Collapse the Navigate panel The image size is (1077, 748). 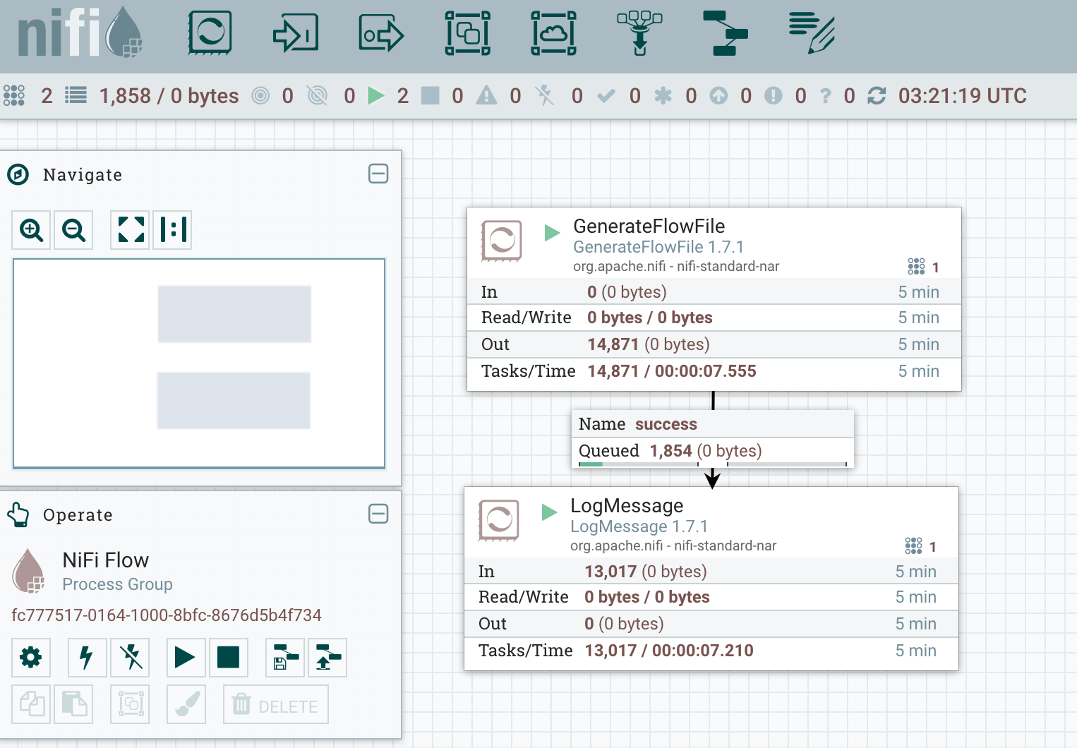[x=378, y=174]
